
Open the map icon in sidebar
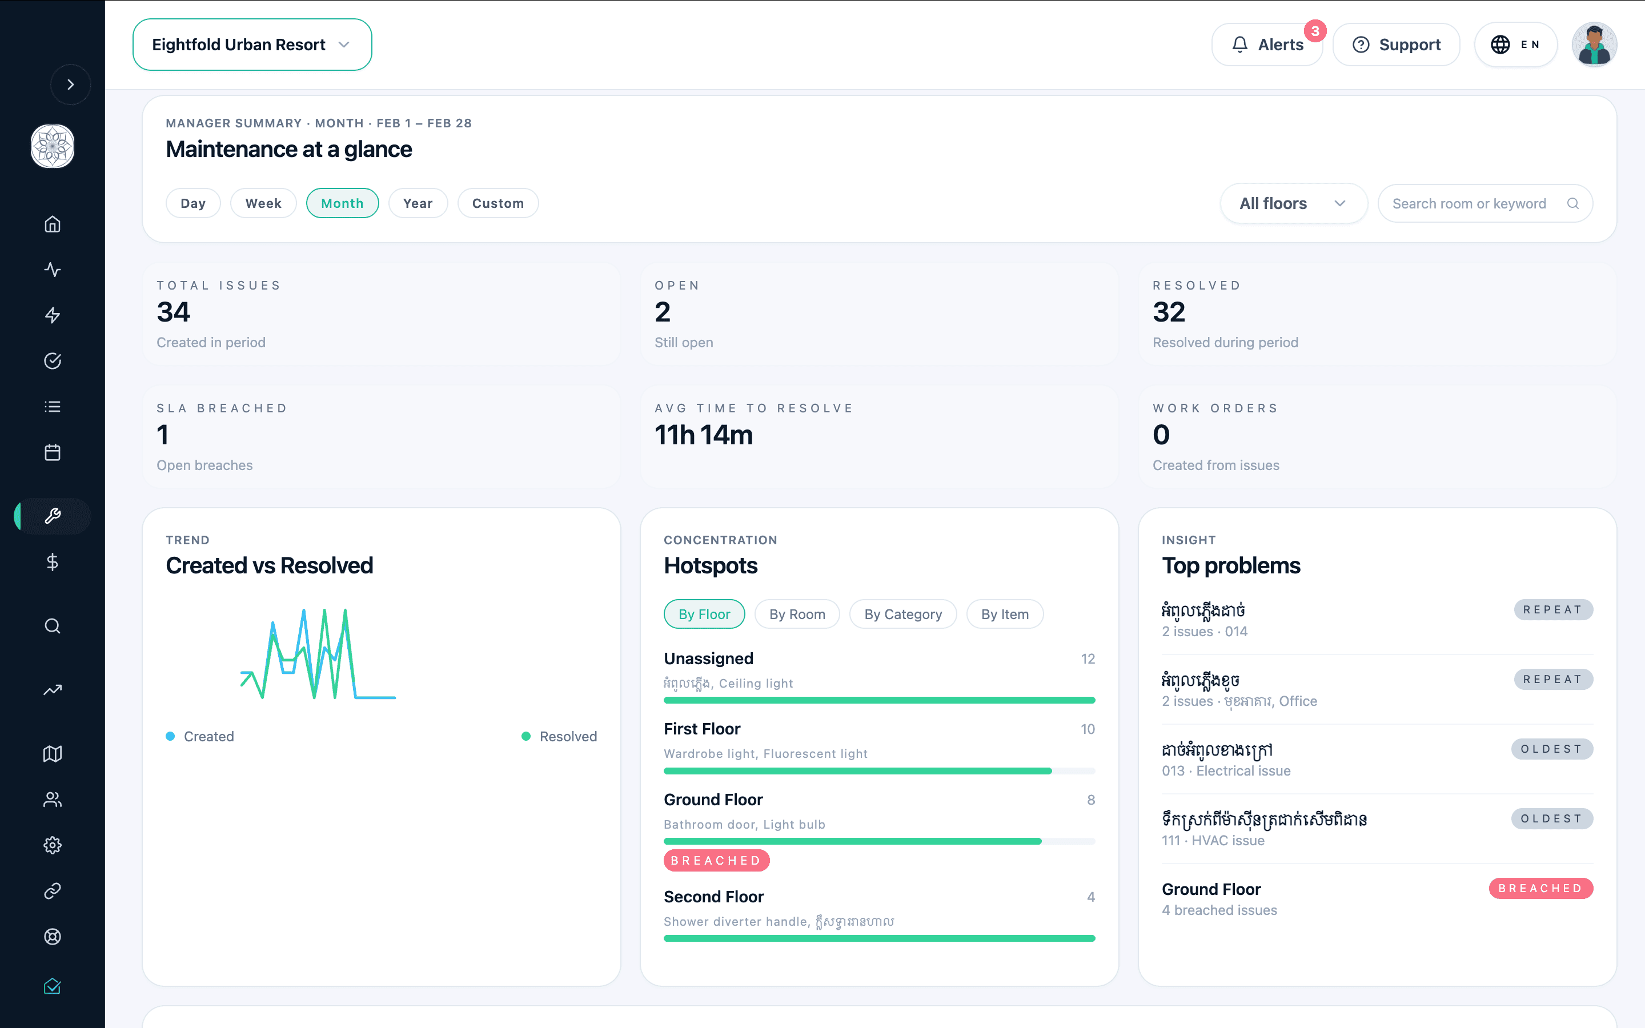click(53, 753)
